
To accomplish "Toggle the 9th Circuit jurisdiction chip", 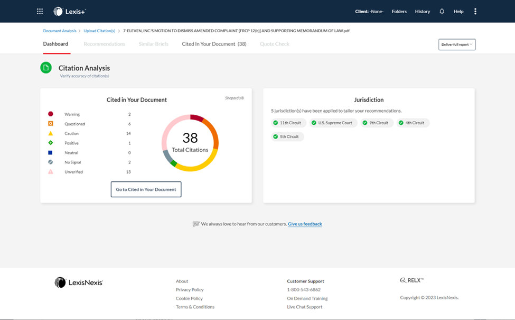I will pos(377,123).
